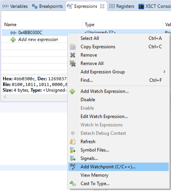The height and width of the screenshot is (191, 171).
Task: Click the left scroll arrow in detail pane
Action: click(x=5, y=97)
